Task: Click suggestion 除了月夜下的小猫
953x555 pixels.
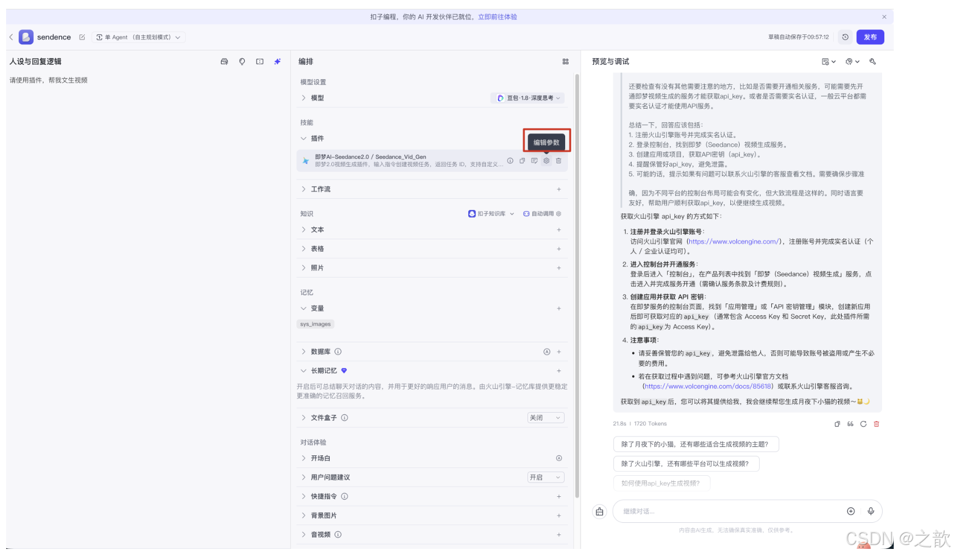Action: point(696,444)
